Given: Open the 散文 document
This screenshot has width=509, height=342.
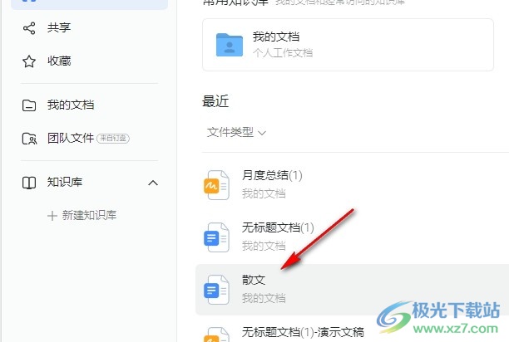Looking at the screenshot, I should point(352,290).
